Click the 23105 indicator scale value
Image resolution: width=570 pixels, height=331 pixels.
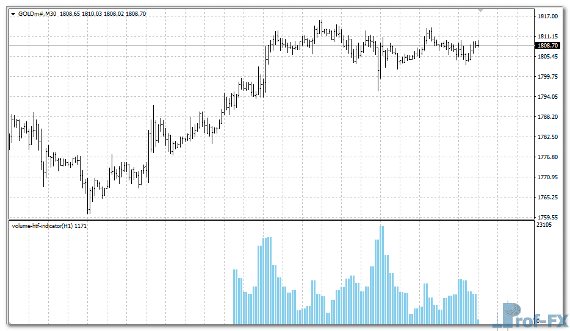[544, 226]
